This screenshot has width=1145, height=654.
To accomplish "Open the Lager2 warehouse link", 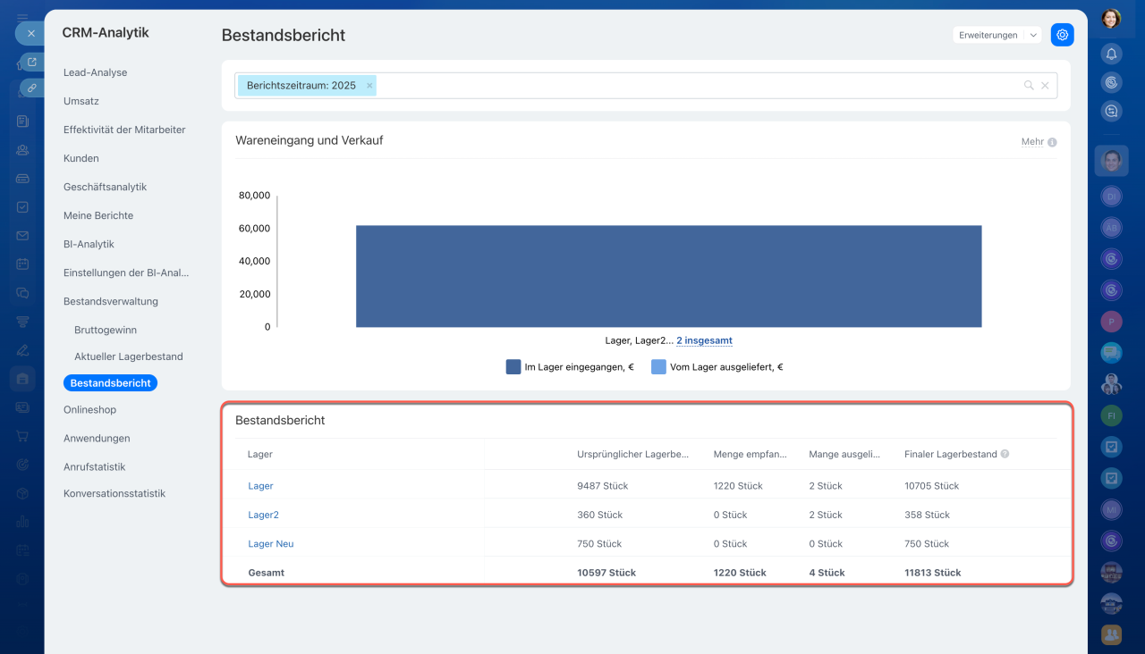I will (263, 515).
